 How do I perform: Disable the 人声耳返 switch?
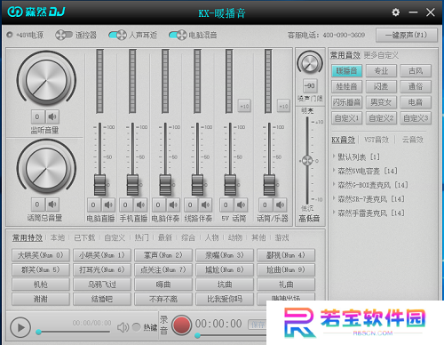[x=117, y=35]
